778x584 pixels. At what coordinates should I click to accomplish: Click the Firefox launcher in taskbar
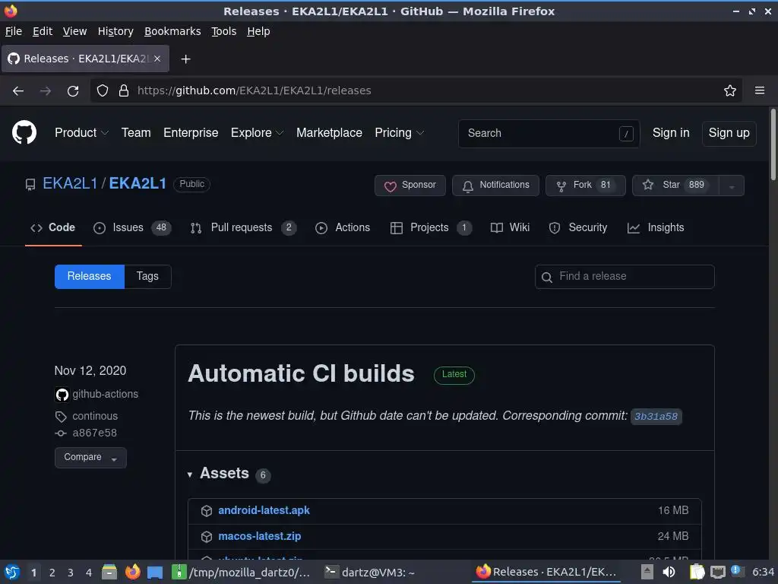click(x=132, y=573)
